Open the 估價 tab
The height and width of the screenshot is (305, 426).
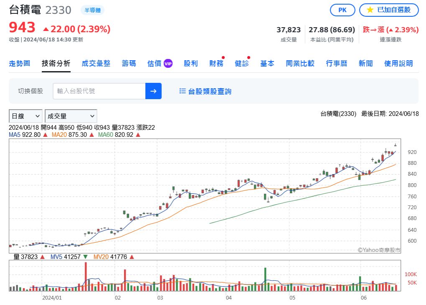154,64
